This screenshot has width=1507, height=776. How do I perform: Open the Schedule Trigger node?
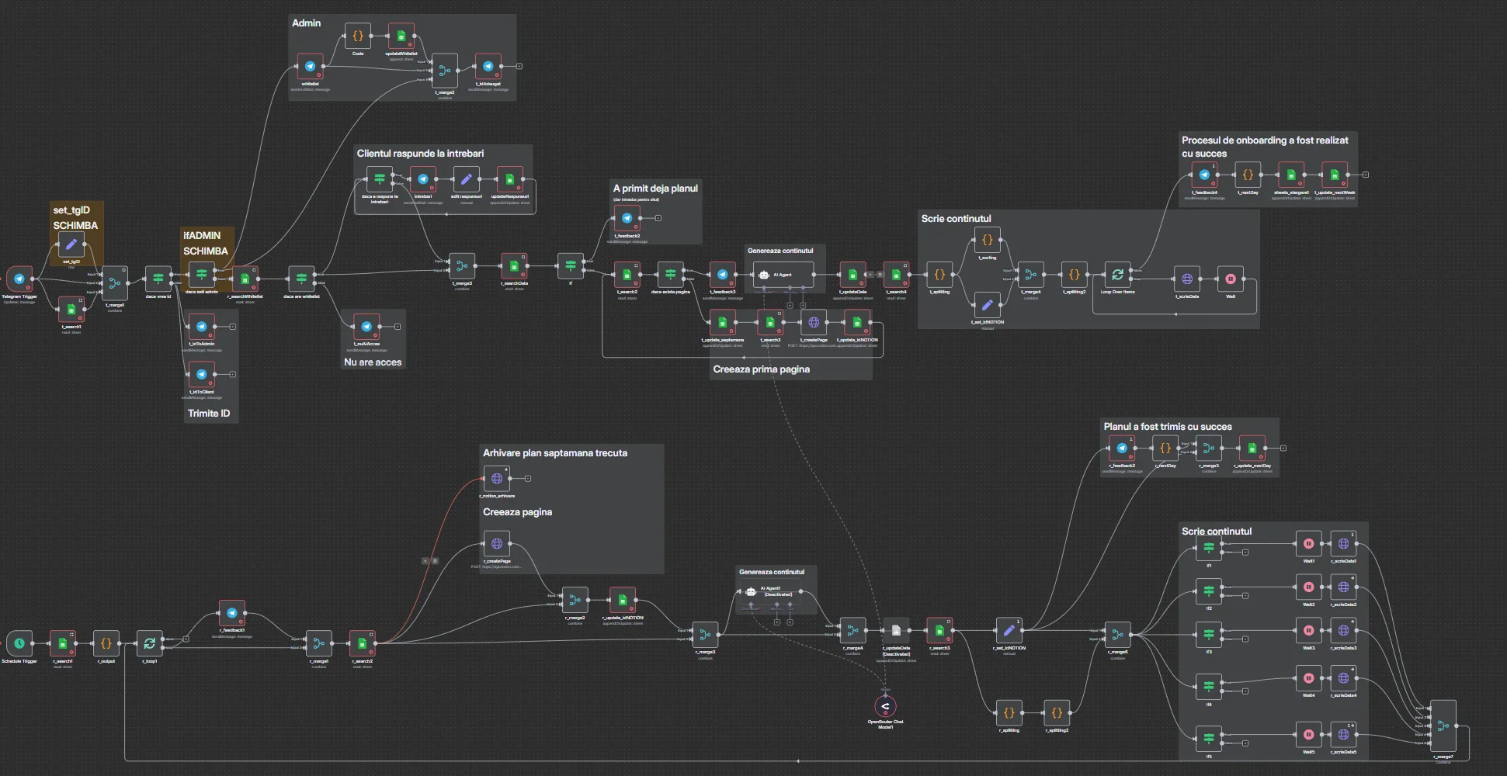[x=19, y=643]
